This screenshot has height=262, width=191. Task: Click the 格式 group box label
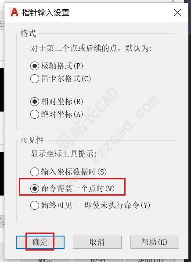click(x=28, y=33)
